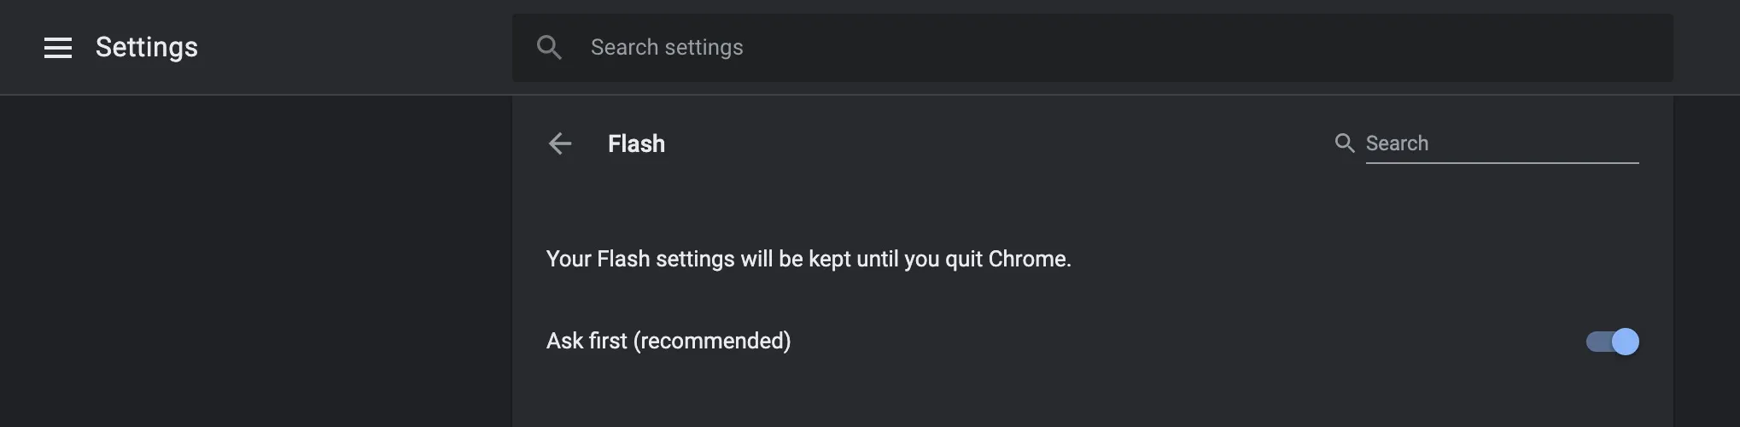The width and height of the screenshot is (1740, 427).
Task: Click the right end of the Search settings bar
Action: click(x=1648, y=48)
